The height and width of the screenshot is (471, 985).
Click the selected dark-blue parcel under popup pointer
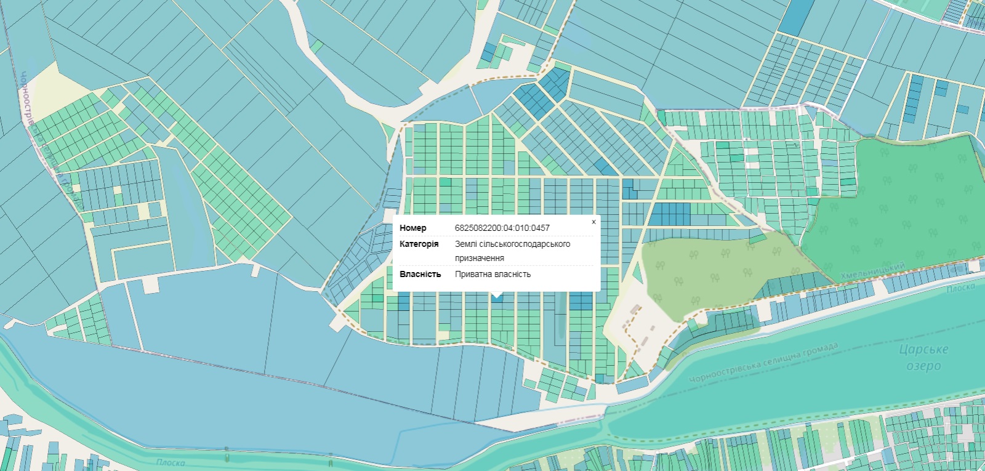point(497,299)
